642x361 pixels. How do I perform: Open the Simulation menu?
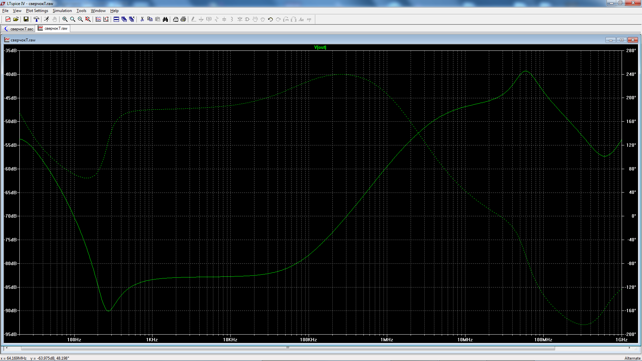click(62, 11)
